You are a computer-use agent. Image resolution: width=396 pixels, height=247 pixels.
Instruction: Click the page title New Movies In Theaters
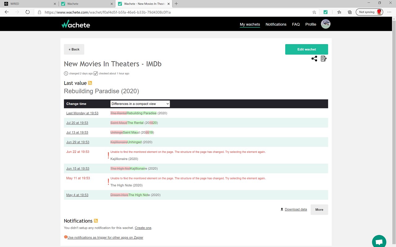[113, 64]
